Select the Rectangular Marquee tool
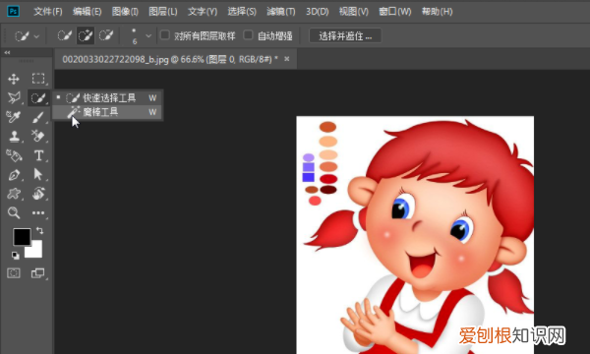The image size is (590, 354). click(38, 79)
